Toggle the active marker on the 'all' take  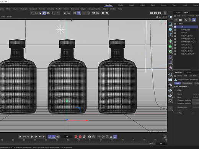pos(175,27)
